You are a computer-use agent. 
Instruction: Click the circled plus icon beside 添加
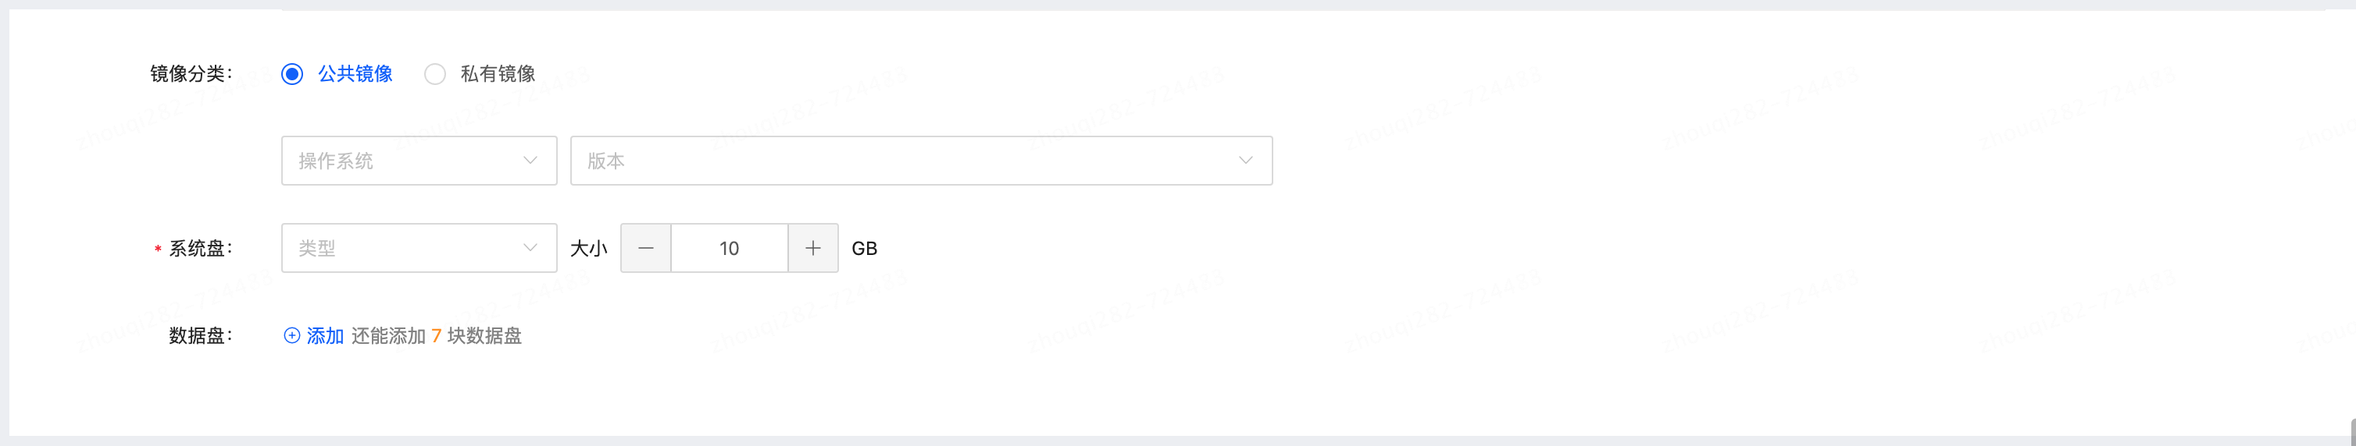coord(291,335)
